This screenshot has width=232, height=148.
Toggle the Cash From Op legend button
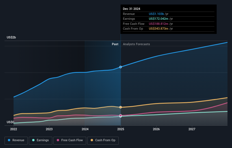pos(103,140)
